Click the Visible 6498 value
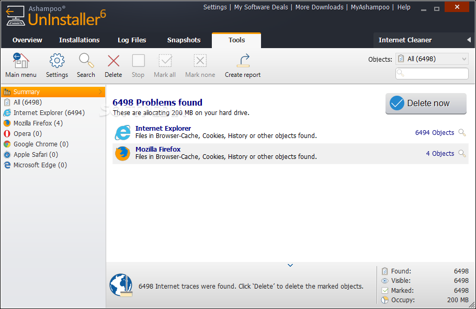This screenshot has height=309, width=476. (461, 281)
